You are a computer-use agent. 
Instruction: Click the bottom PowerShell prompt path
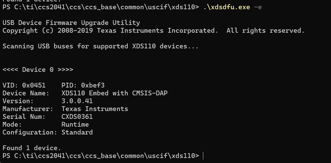click(101, 156)
